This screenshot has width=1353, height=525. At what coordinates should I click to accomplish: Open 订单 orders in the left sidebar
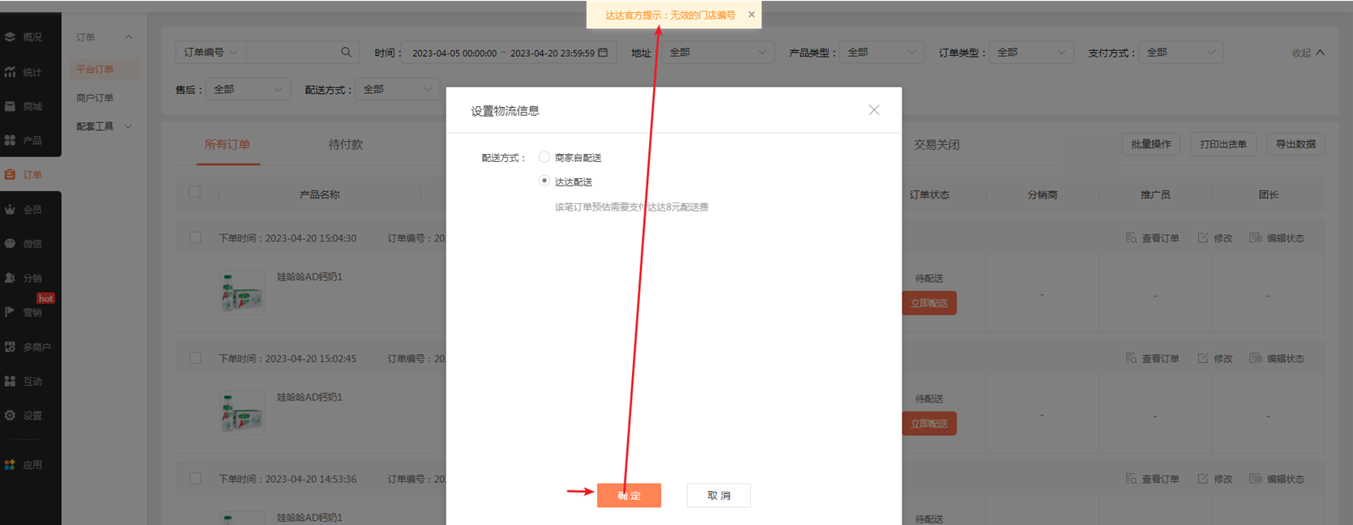[x=24, y=174]
